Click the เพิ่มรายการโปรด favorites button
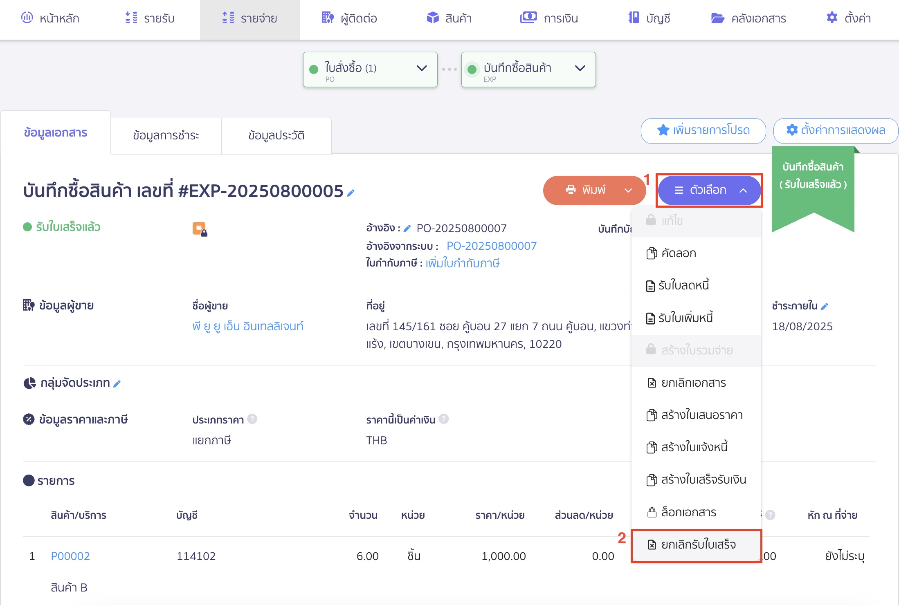Image resolution: width=899 pixels, height=605 pixels. (x=703, y=131)
